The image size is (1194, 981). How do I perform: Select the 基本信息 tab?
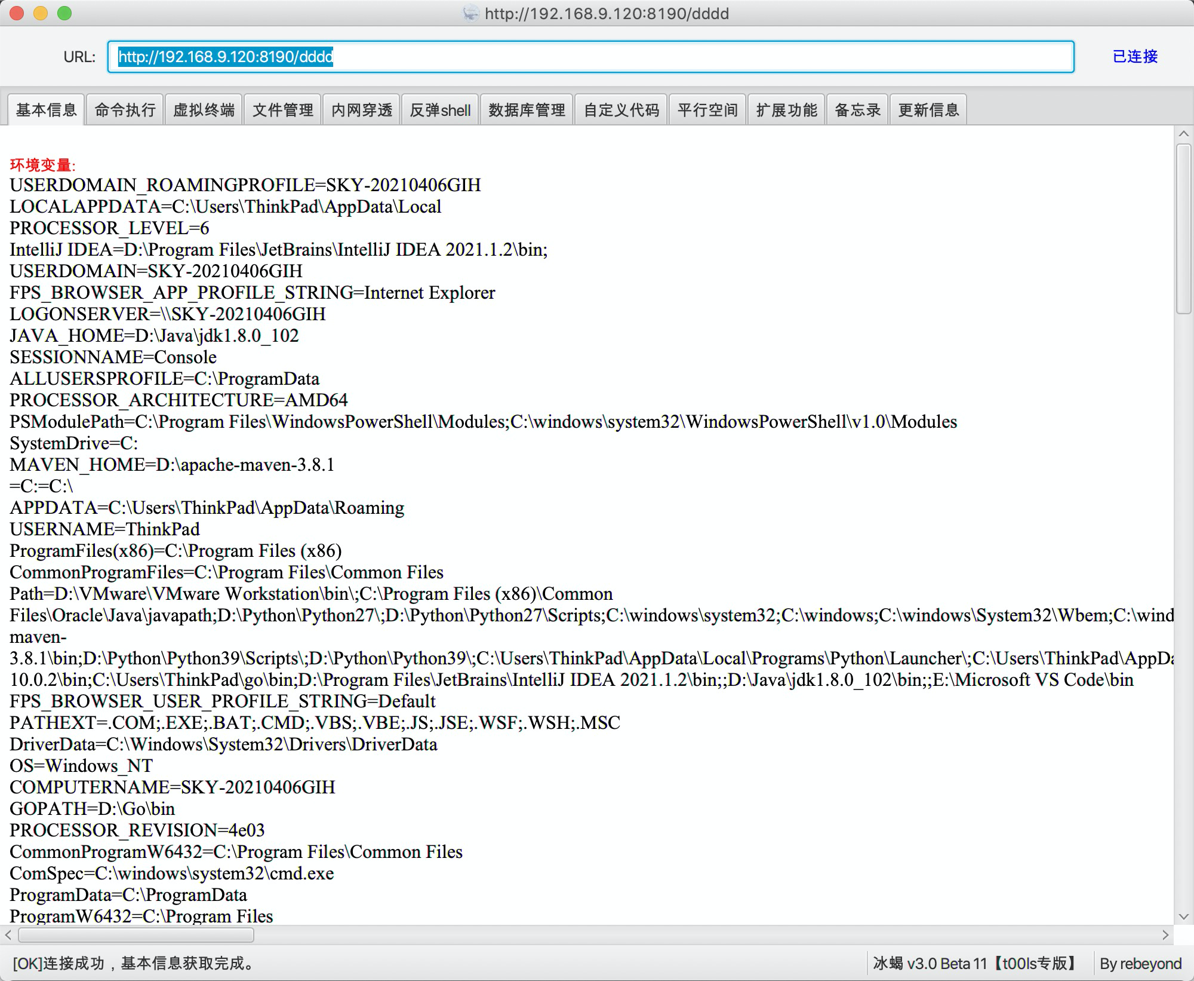click(46, 110)
